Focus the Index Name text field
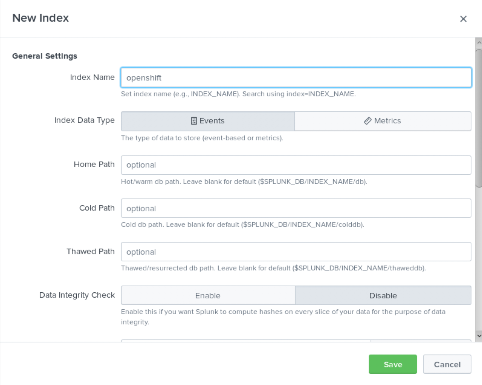The image size is (482, 385). [x=296, y=78]
